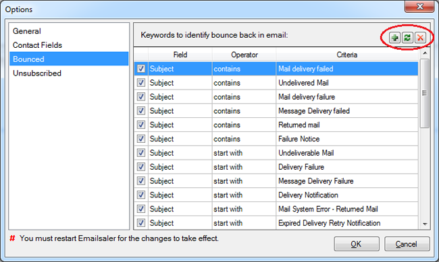439x262 pixels.
Task: Click the Cancel button
Action: (x=407, y=244)
